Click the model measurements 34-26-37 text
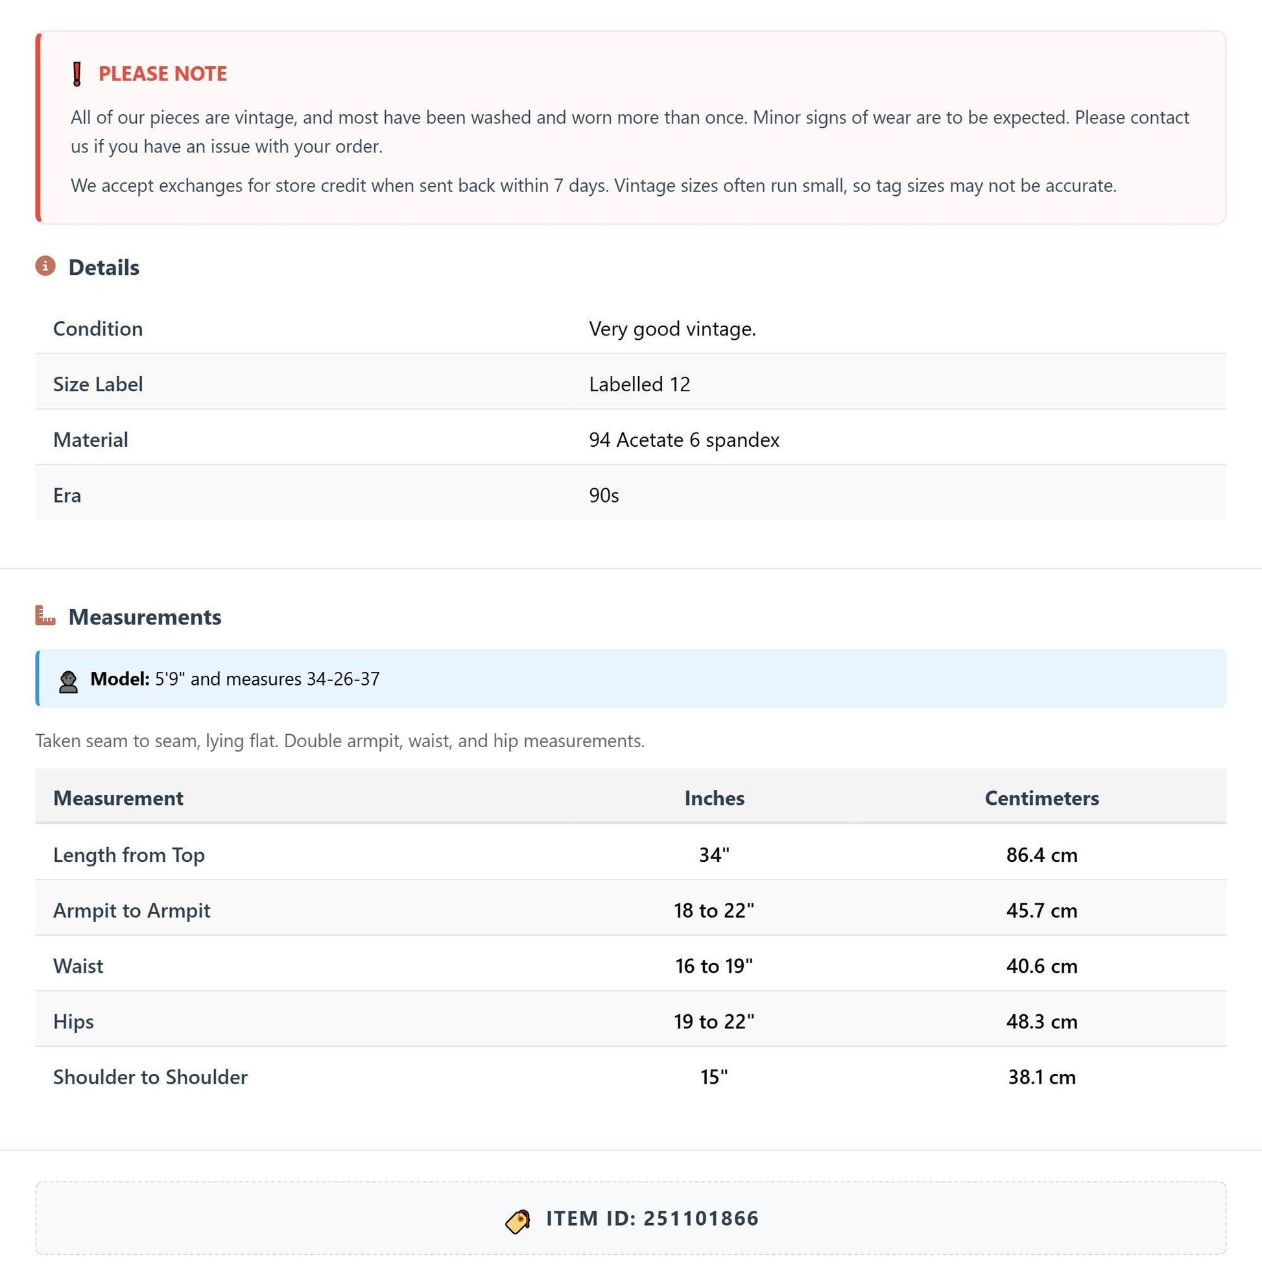The height and width of the screenshot is (1286, 1262). 342,679
